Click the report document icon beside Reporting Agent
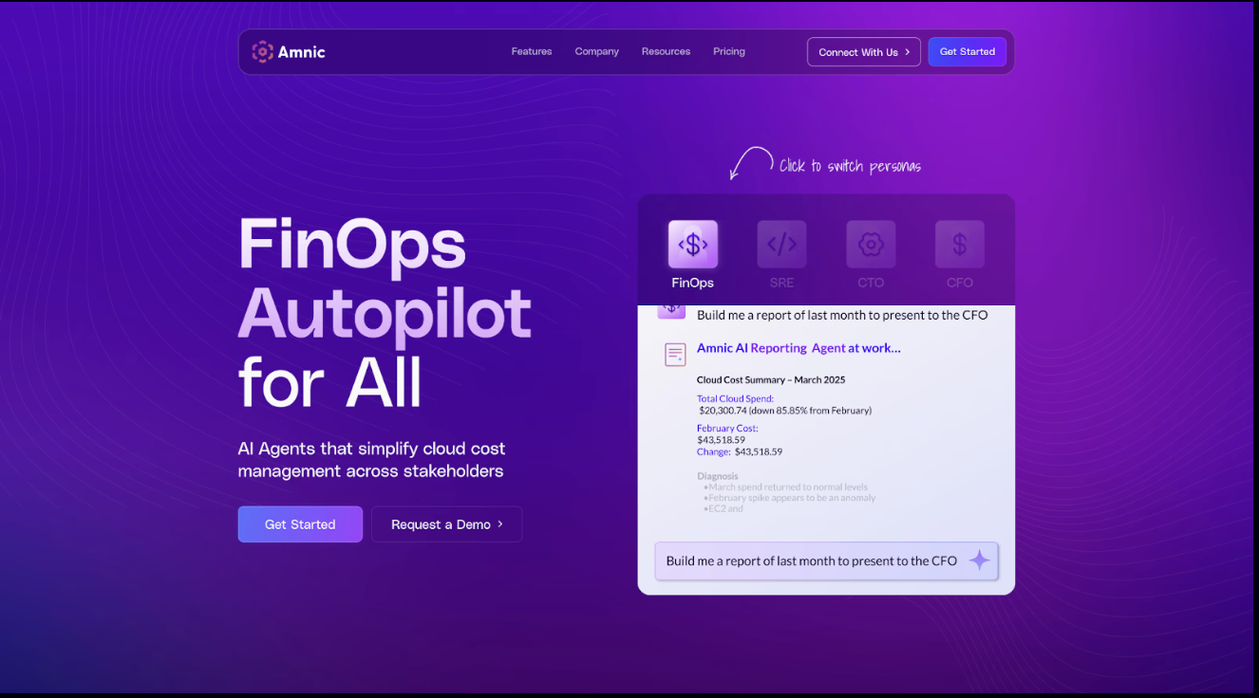 point(675,355)
